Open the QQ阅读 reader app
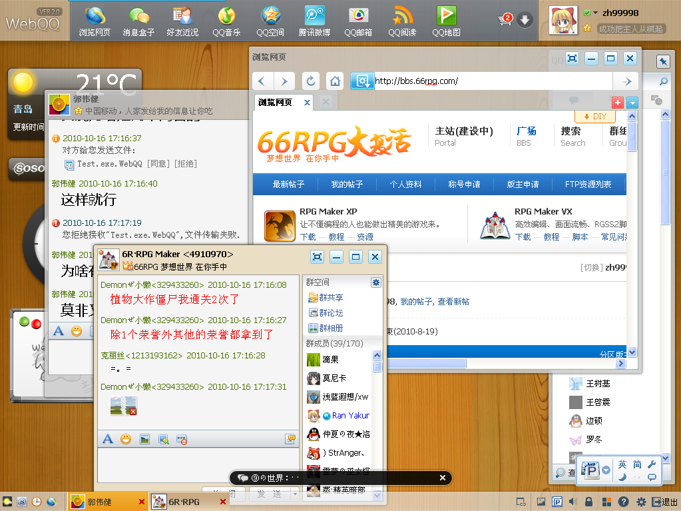681x511 pixels. click(402, 22)
